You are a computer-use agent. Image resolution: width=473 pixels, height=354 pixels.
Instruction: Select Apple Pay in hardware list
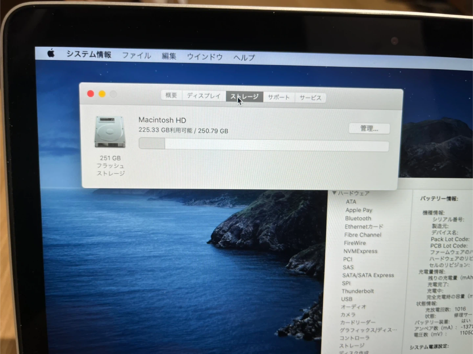359,210
